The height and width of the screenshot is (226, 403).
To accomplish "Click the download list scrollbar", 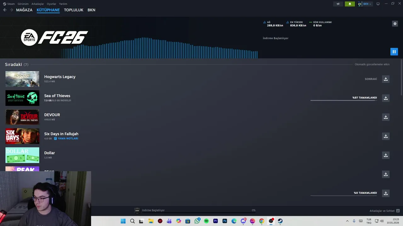I will 401,78.
